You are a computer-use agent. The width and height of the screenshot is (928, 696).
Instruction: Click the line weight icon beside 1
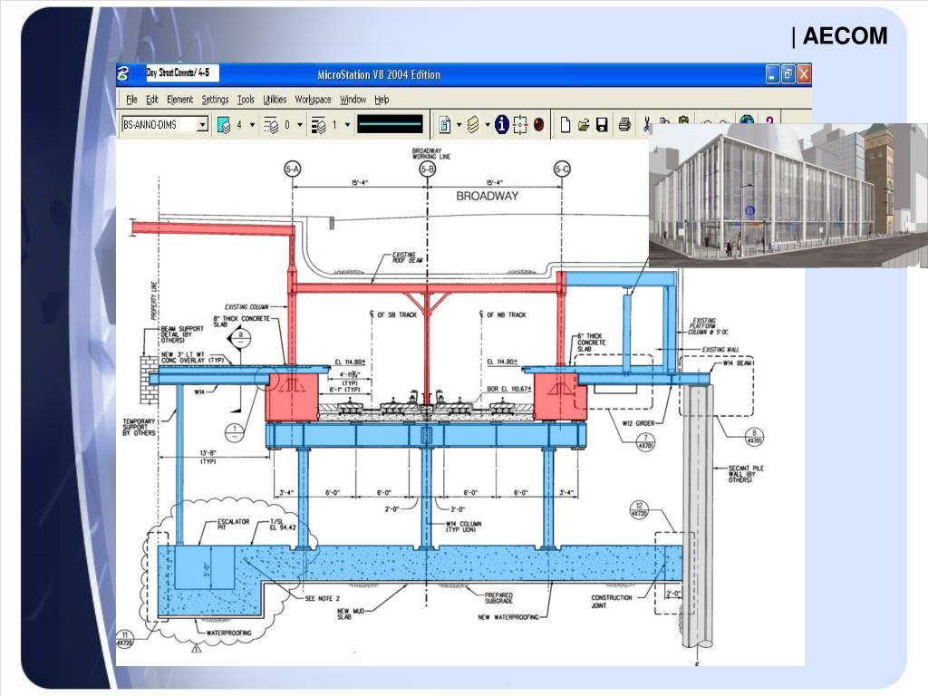coord(318,125)
